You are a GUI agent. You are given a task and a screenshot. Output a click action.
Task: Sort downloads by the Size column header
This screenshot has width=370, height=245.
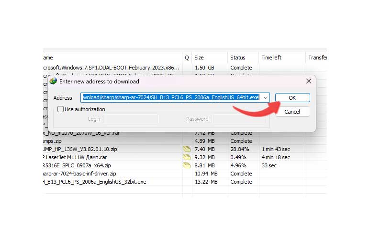tap(210, 58)
